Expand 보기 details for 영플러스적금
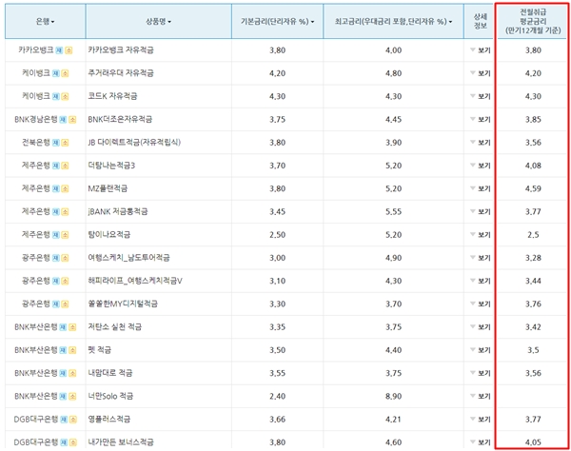571x451 pixels. [481, 420]
